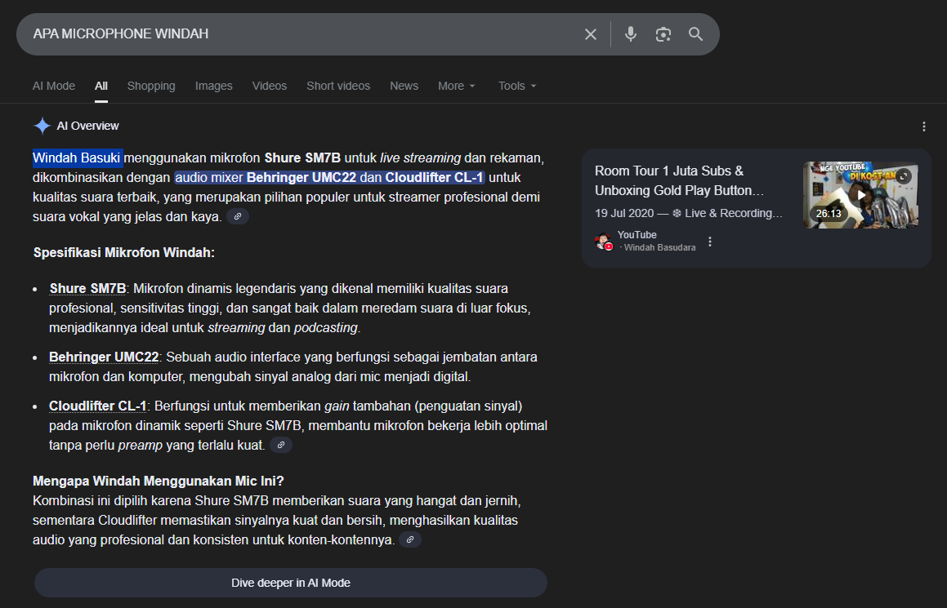Click 'Mengapa Windah Menggunakan Mic Ini?' heading
947x608 pixels.
coord(159,481)
